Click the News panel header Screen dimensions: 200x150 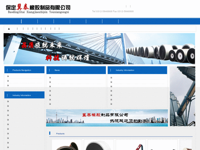click(76, 70)
